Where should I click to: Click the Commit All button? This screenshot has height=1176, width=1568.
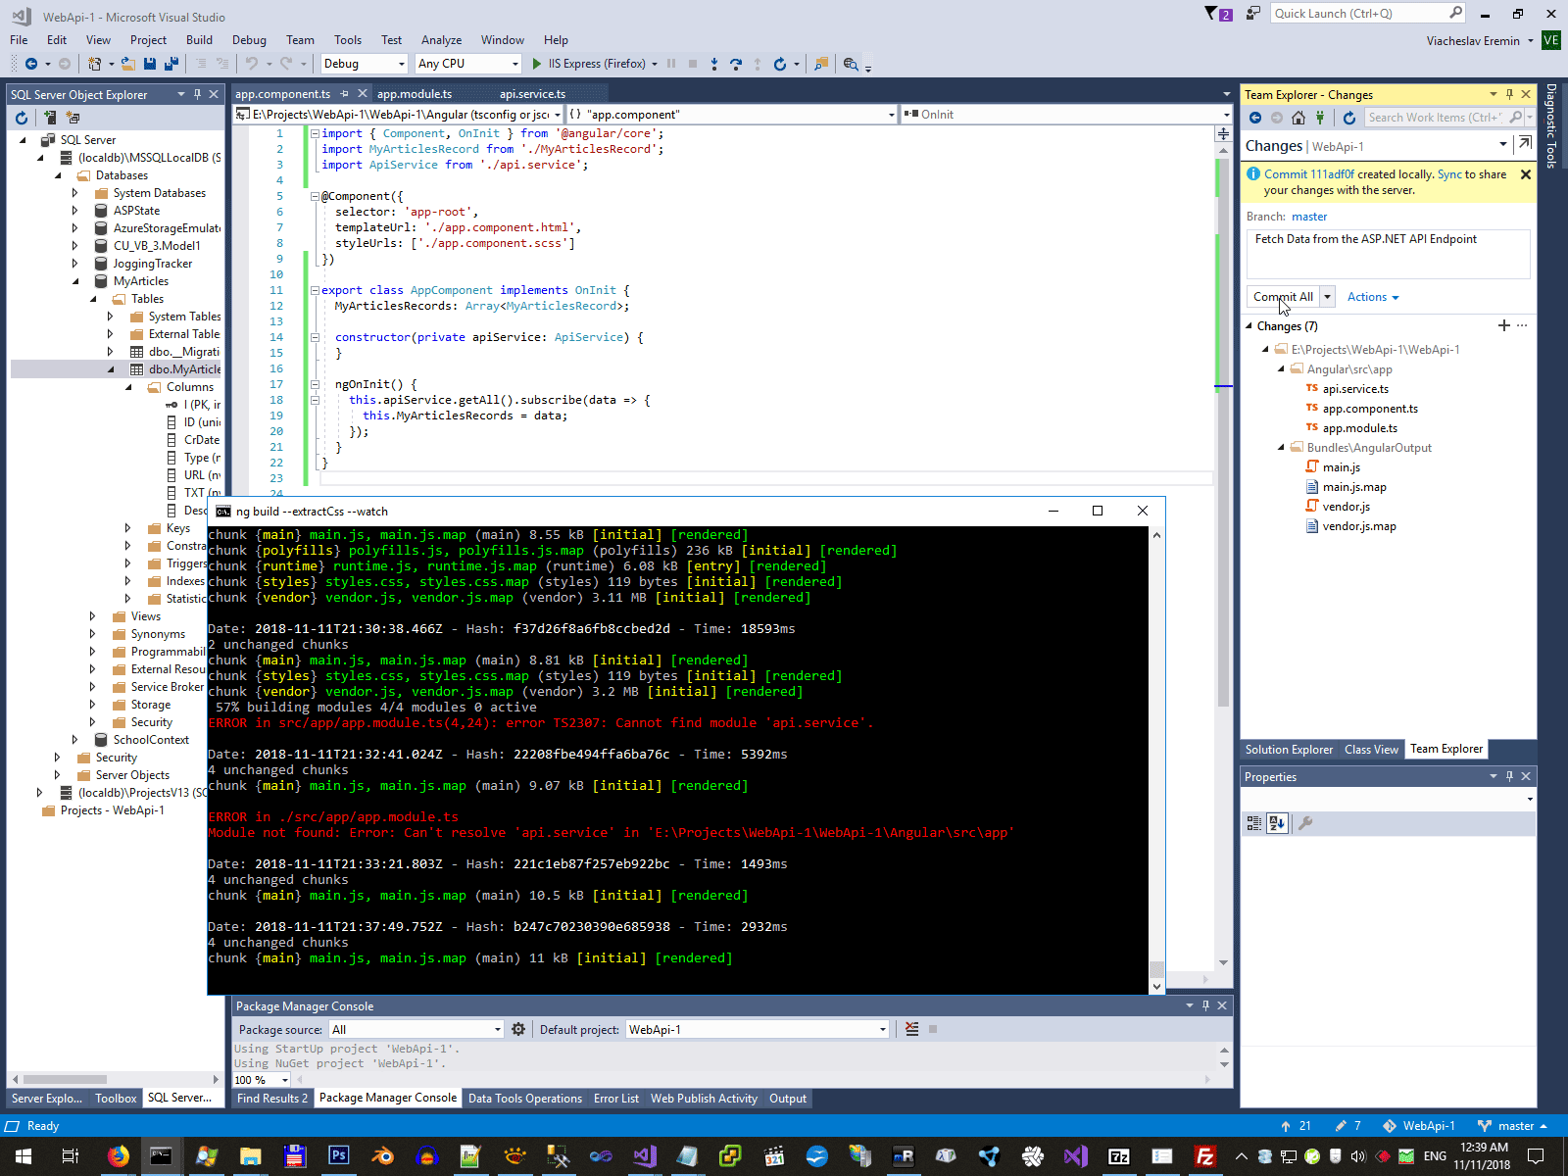[x=1283, y=297]
